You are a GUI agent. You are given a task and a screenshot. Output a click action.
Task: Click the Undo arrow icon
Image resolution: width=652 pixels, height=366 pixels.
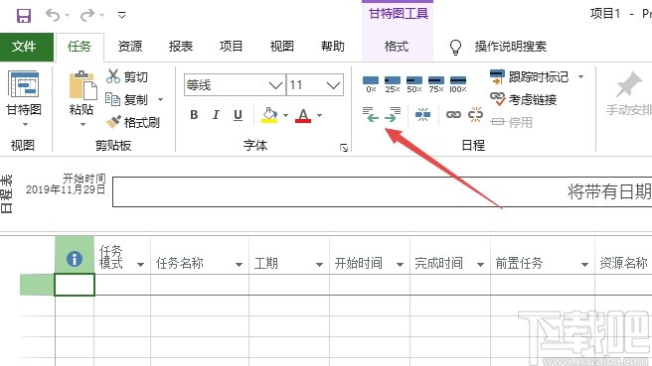click(53, 15)
